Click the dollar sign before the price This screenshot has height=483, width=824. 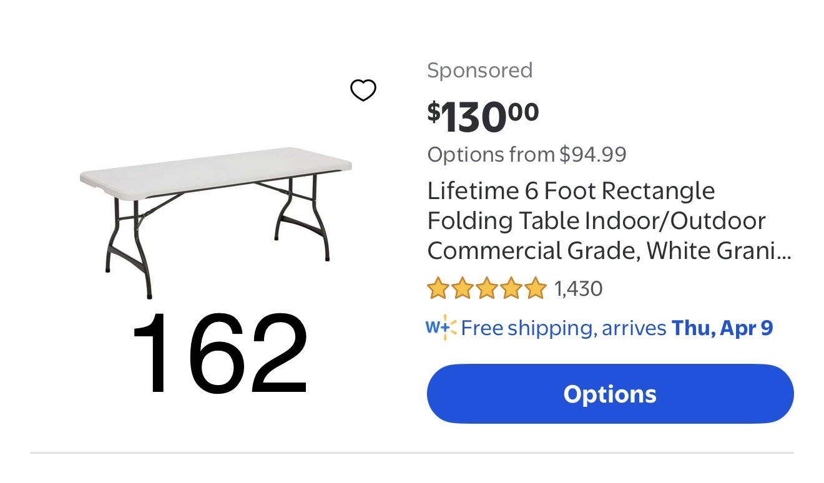[x=433, y=111]
